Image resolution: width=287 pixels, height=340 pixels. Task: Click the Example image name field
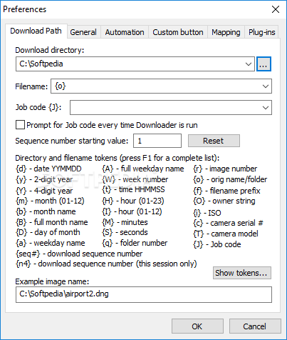144,294
